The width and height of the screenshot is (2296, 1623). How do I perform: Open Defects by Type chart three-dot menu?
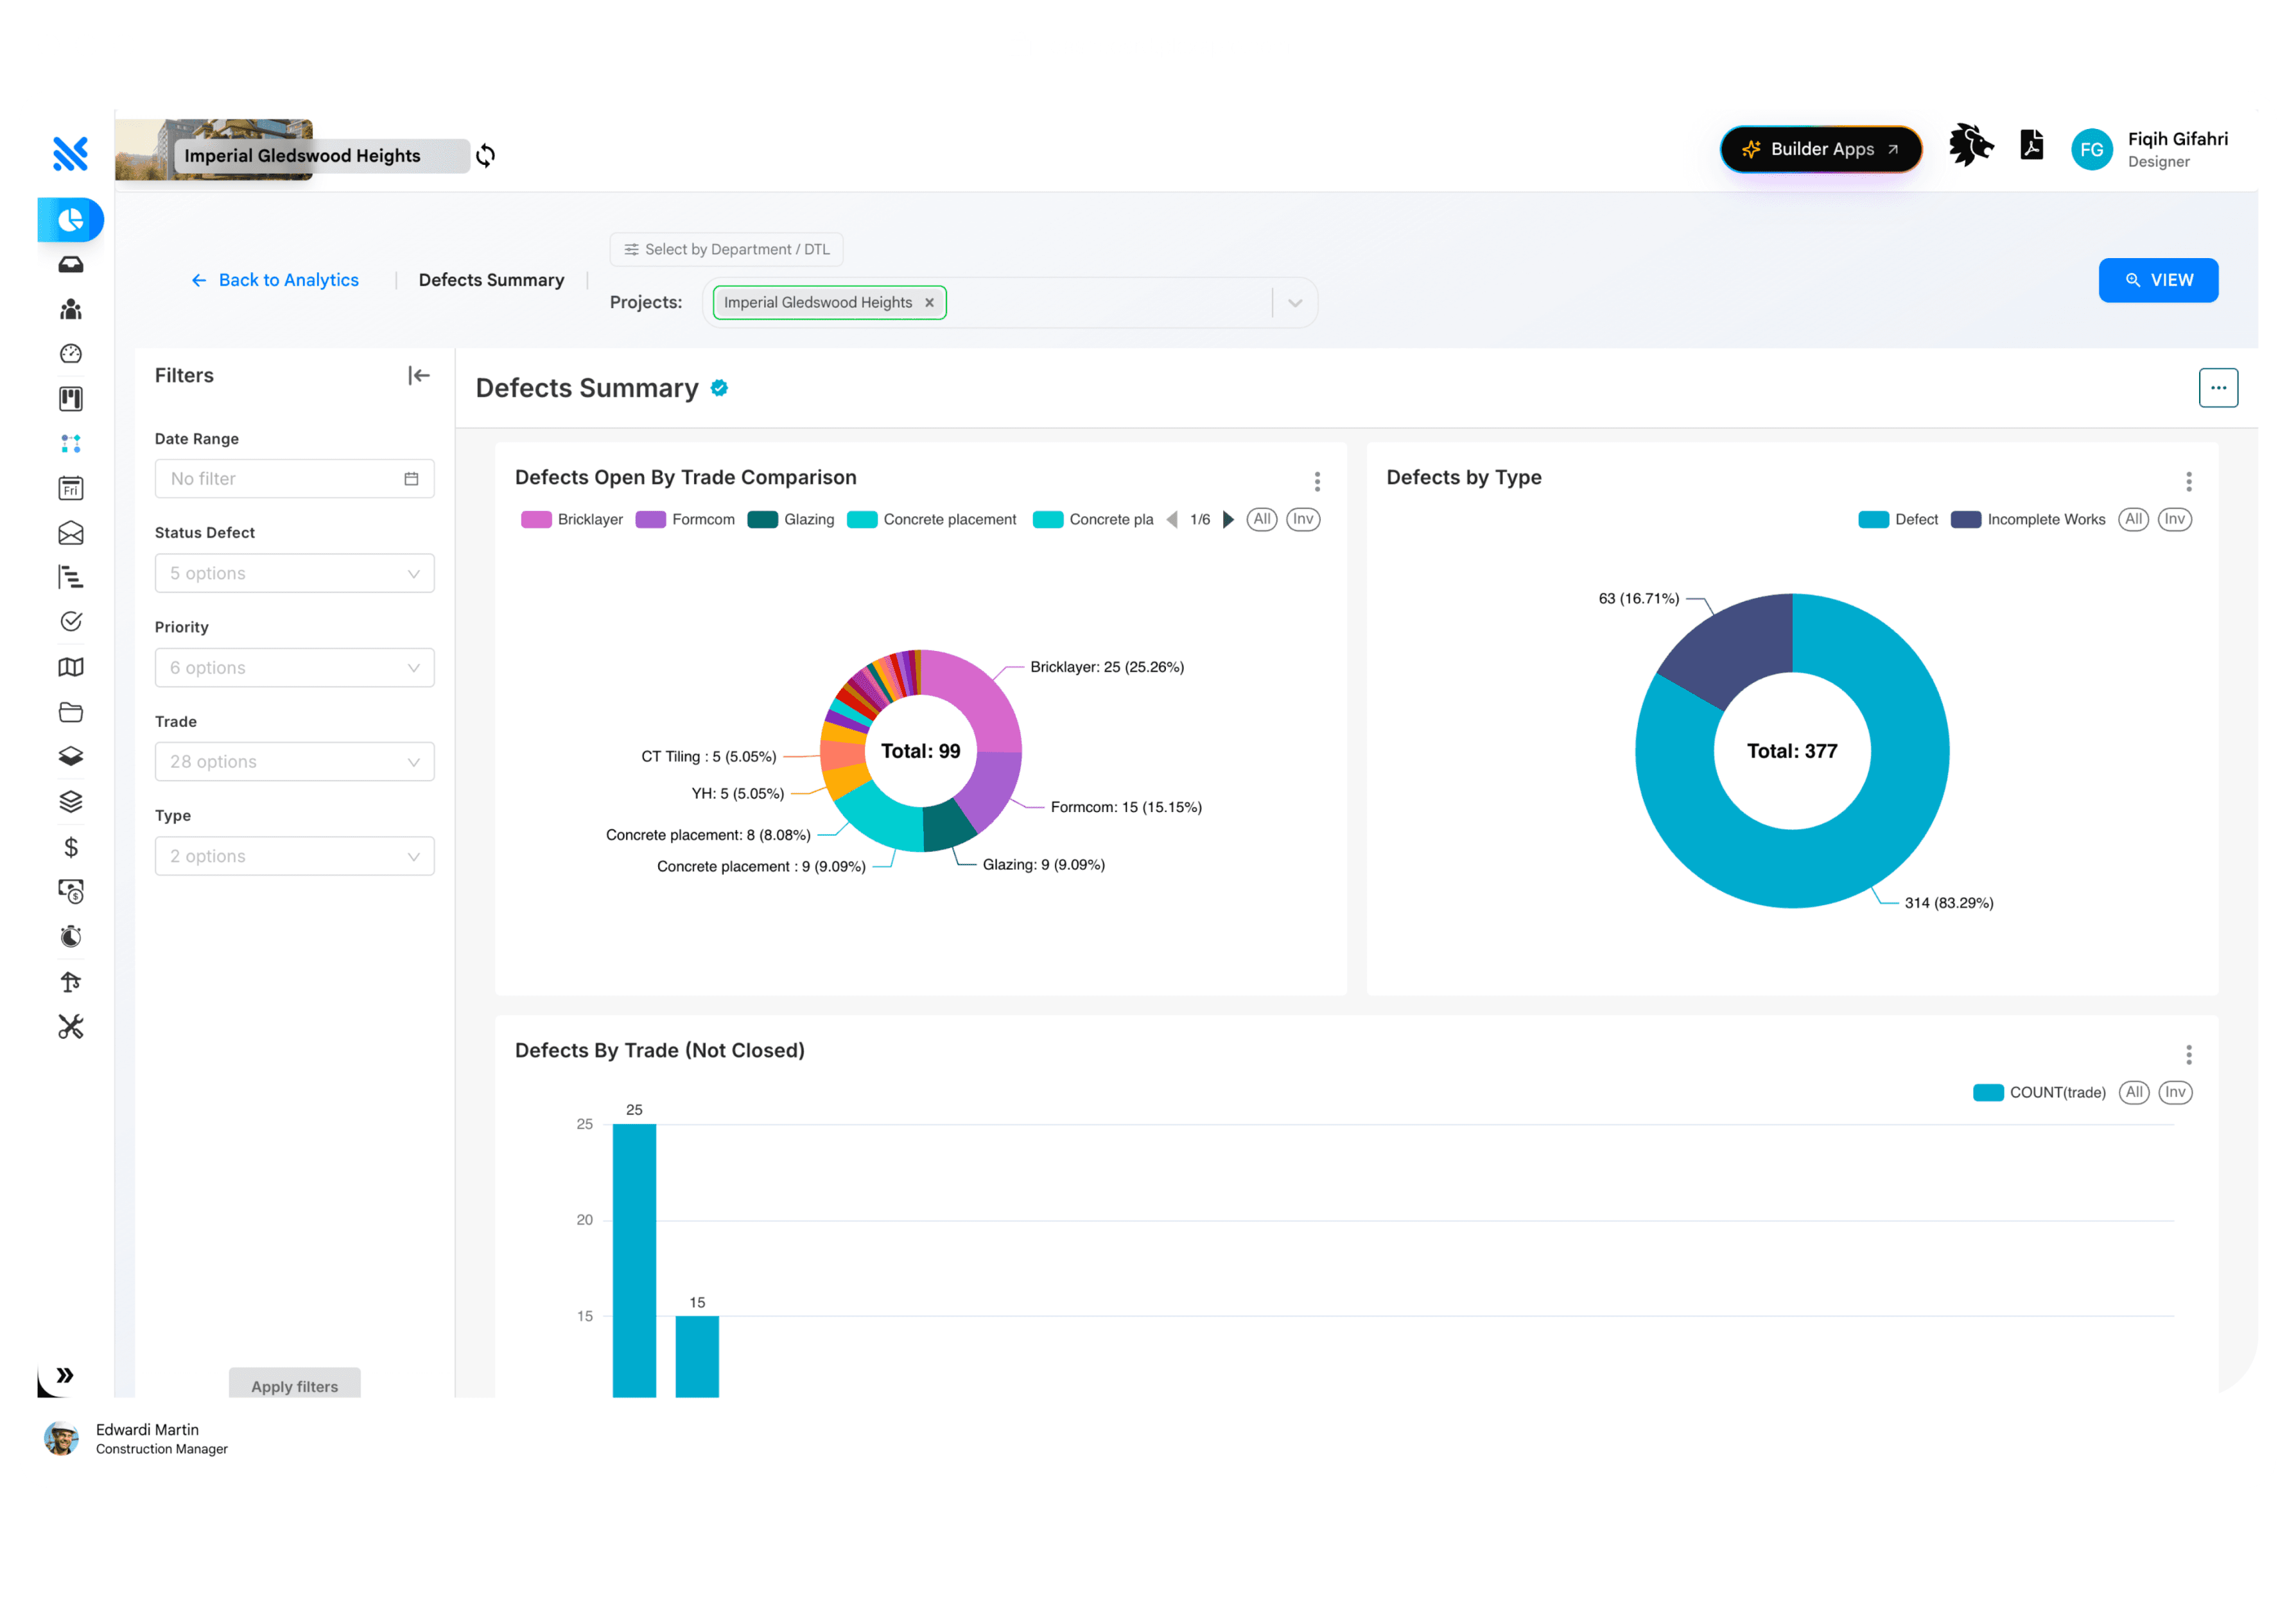click(2189, 482)
